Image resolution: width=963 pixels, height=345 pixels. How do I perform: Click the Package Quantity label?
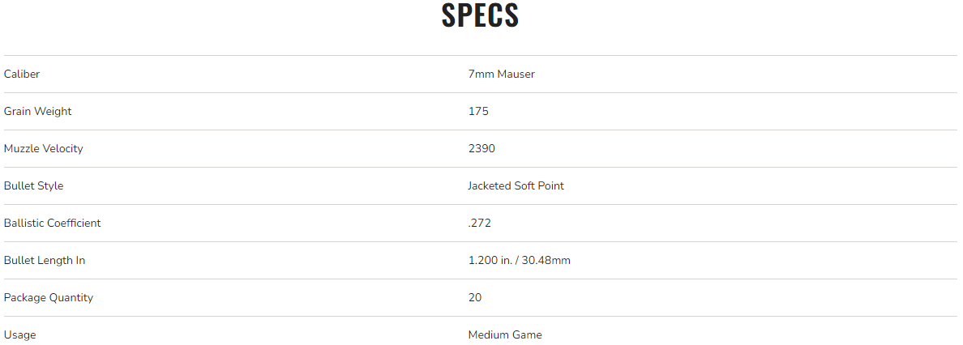(49, 297)
